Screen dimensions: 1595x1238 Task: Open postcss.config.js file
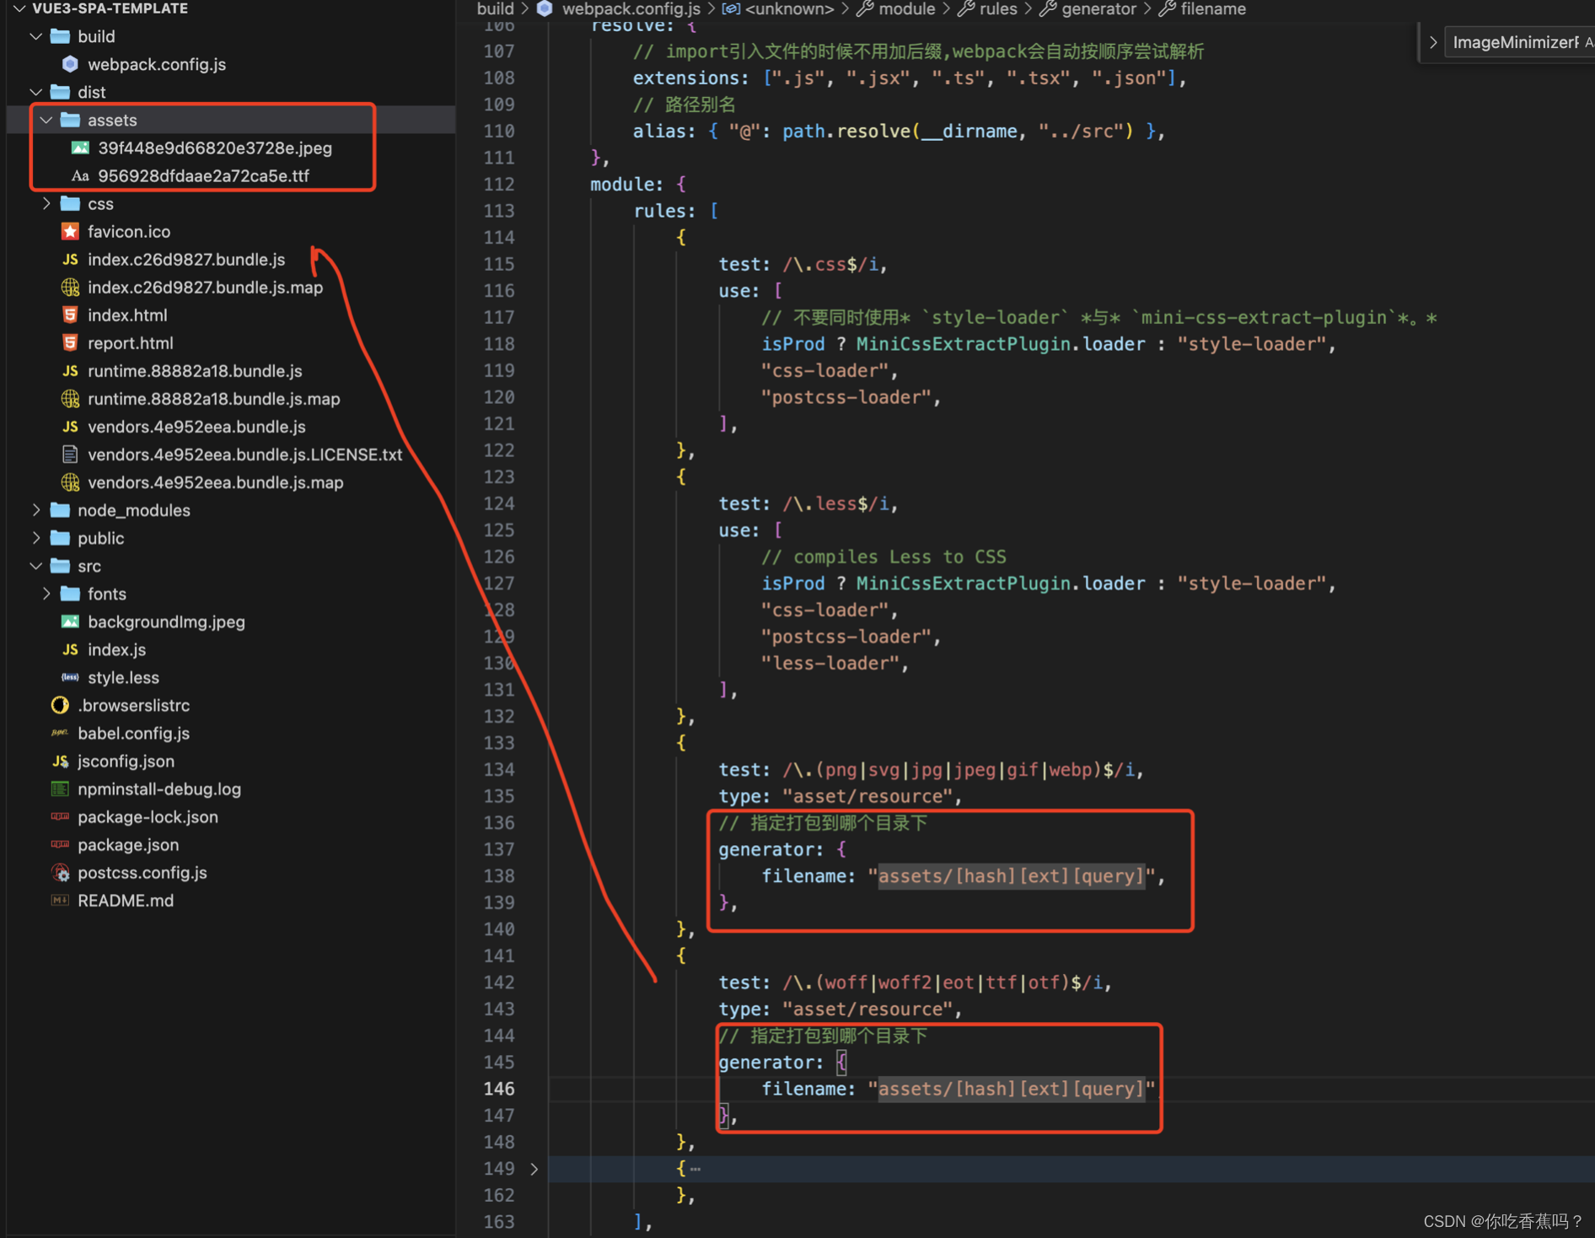coord(142,872)
